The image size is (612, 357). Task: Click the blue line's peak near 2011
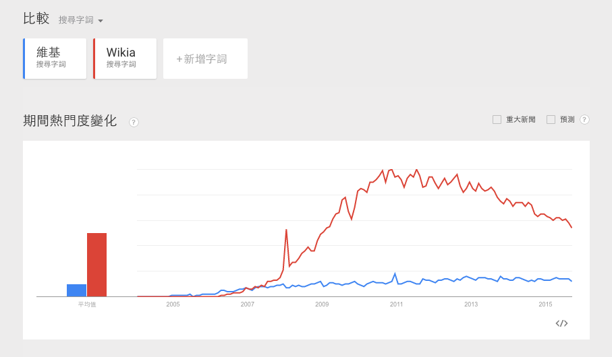pyautogui.click(x=395, y=273)
